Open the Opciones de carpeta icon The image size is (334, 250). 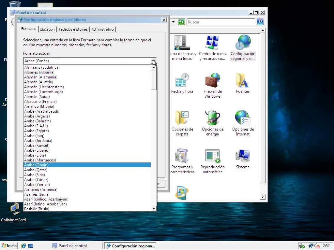click(182, 123)
